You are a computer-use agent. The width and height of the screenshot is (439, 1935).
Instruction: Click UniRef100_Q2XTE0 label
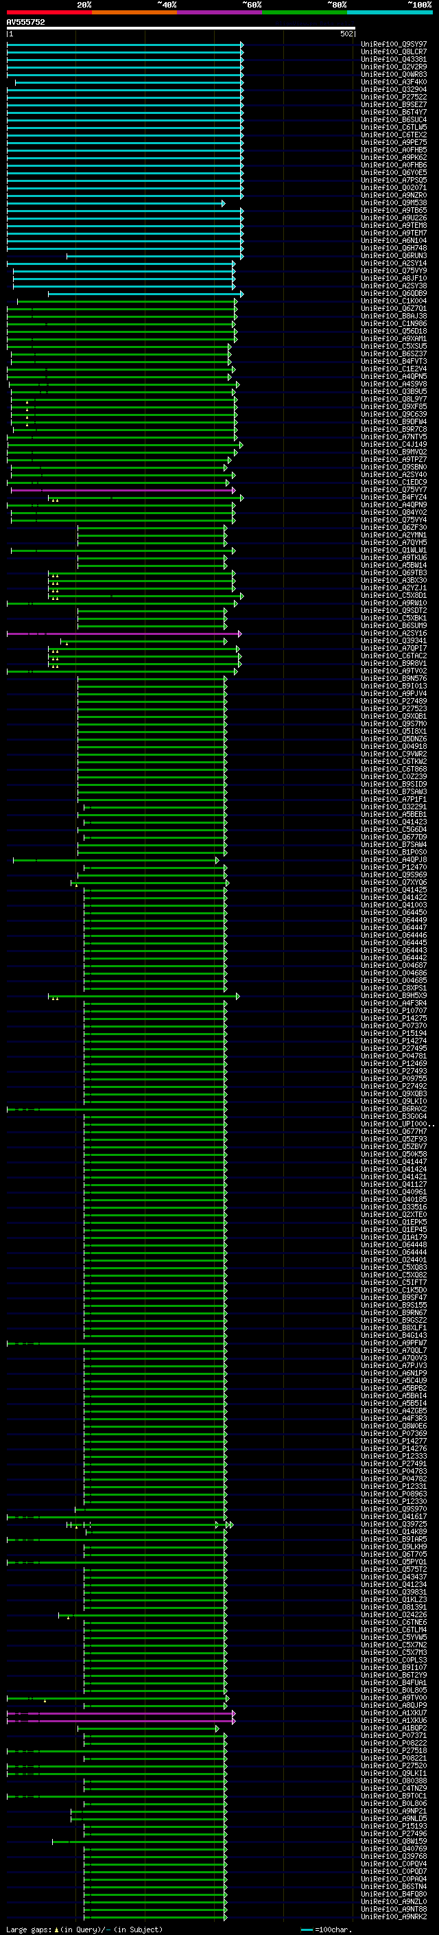click(394, 1215)
